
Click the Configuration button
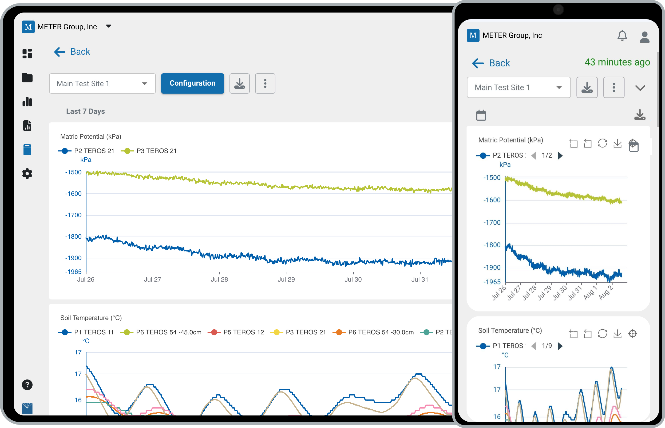pos(192,83)
